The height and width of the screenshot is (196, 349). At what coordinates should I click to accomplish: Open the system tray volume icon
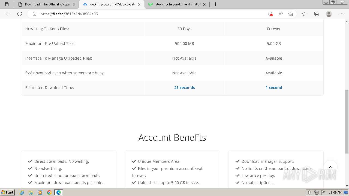click(x=310, y=192)
